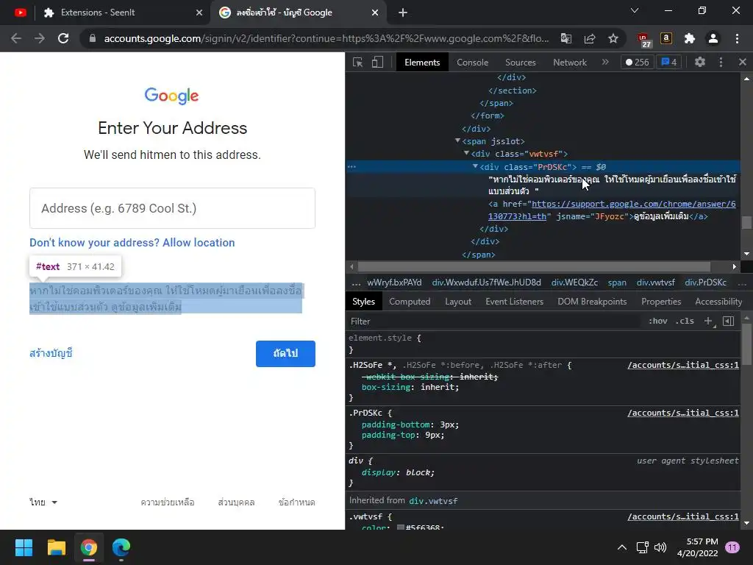
Task: Open div.vwtvsf inherited-from link
Action: point(433,500)
